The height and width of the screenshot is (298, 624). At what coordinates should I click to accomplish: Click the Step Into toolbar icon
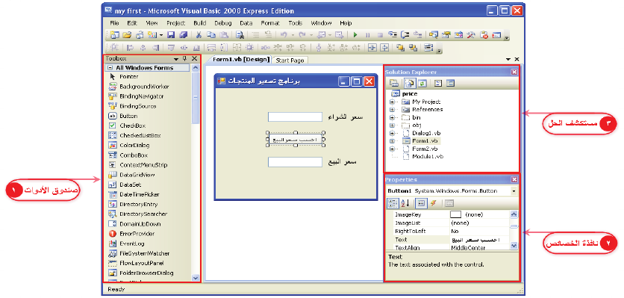click(393, 35)
